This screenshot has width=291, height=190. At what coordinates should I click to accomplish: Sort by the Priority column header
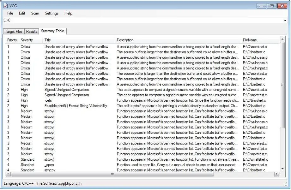coord(12,40)
